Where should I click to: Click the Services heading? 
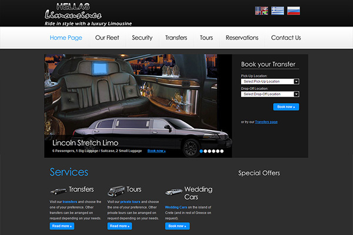[69, 172]
